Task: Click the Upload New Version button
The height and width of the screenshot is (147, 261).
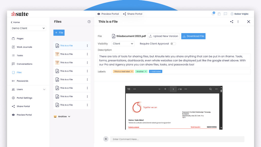Action: pyautogui.click(x=164, y=36)
